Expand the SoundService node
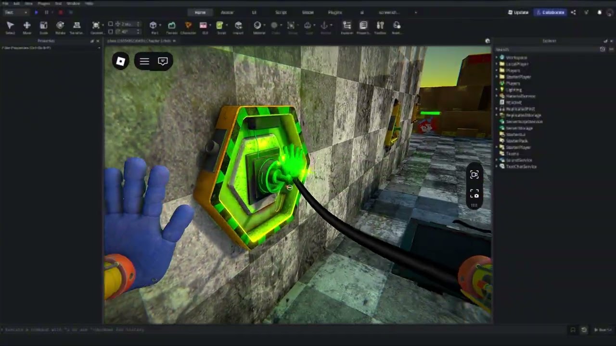The image size is (616, 346). coord(497,160)
